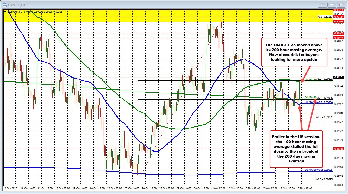The height and width of the screenshot is (194, 348).
Task: Select the 0.89316 red support price label
Action: (338, 149)
